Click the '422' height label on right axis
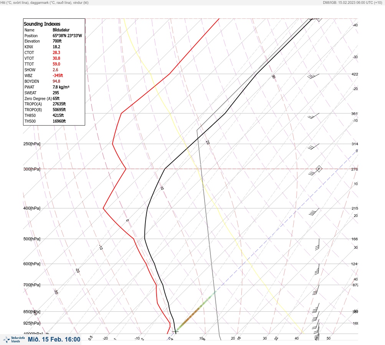The image size is (385, 345). click(355, 74)
